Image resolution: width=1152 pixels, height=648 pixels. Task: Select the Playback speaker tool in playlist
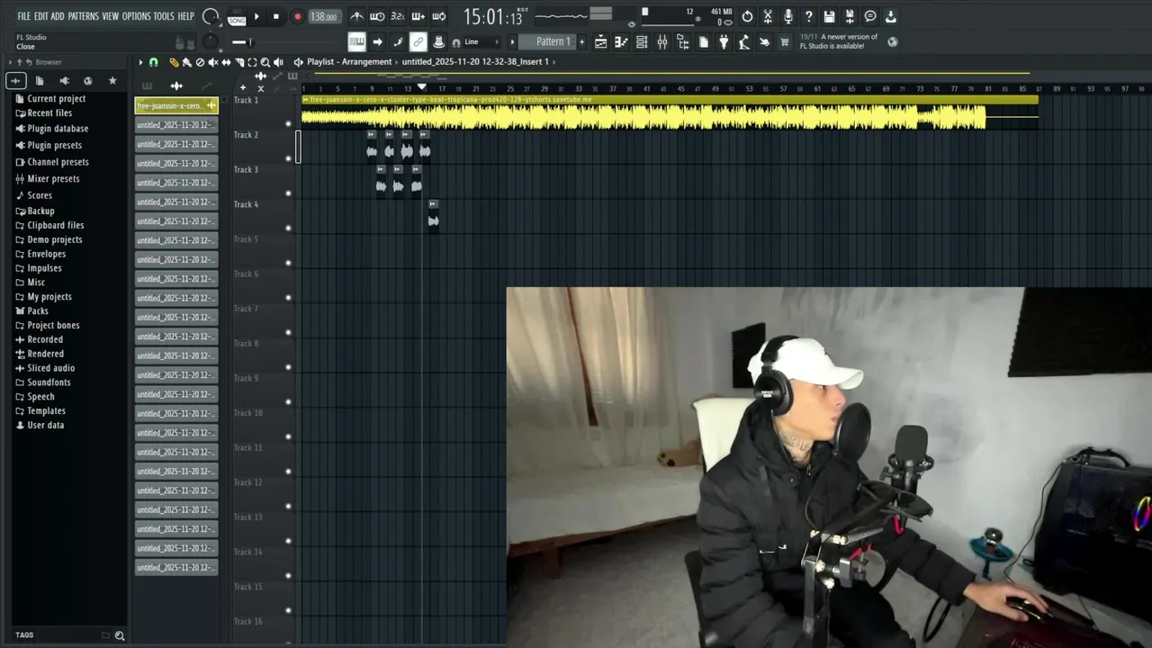coord(278,62)
